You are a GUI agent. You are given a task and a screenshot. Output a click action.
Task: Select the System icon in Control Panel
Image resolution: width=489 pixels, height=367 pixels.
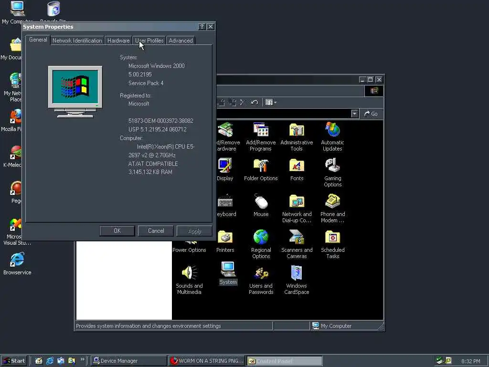[x=228, y=273]
